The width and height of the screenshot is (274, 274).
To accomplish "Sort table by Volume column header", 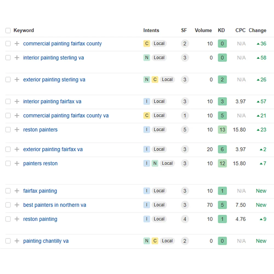I will (203, 30).
